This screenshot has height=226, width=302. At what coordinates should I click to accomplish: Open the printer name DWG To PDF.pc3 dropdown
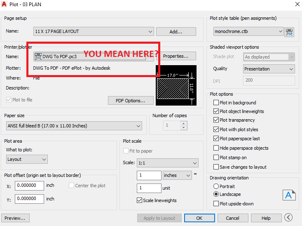pyautogui.click(x=94, y=56)
